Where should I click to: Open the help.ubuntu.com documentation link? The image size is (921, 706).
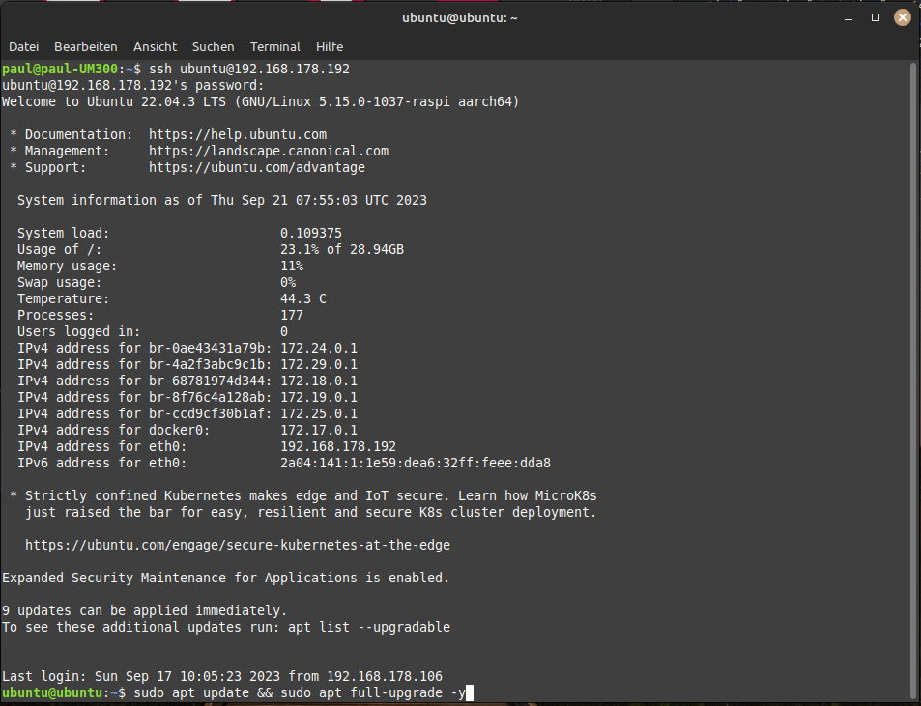coord(238,134)
